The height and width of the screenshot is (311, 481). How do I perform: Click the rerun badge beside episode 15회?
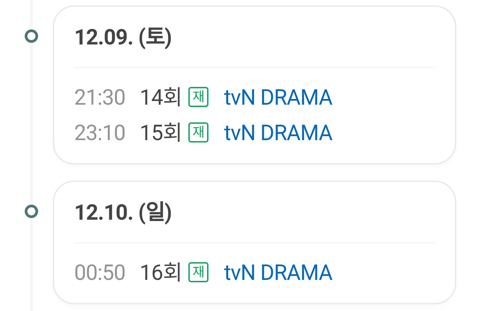coord(198,132)
